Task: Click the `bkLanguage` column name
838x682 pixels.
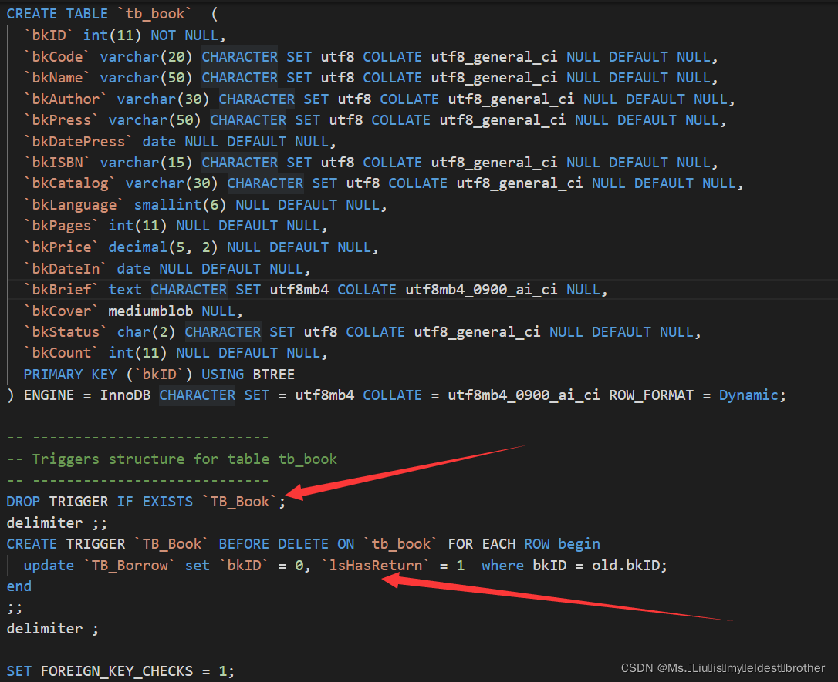Action: pos(74,205)
